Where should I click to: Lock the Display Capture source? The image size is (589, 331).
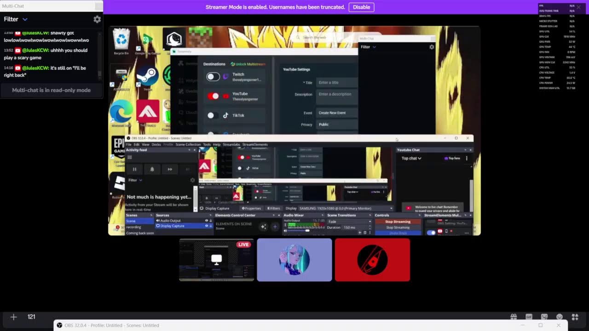(x=211, y=226)
